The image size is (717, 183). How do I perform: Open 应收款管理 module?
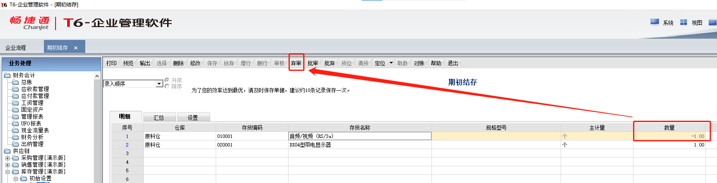click(35, 89)
